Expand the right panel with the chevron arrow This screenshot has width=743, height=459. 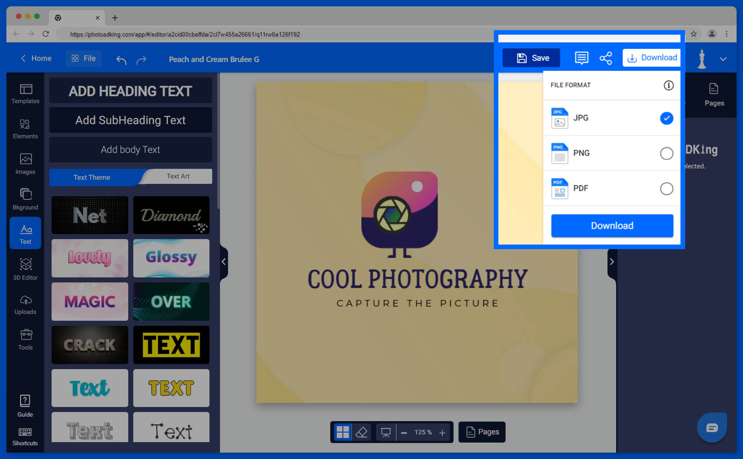(x=612, y=261)
